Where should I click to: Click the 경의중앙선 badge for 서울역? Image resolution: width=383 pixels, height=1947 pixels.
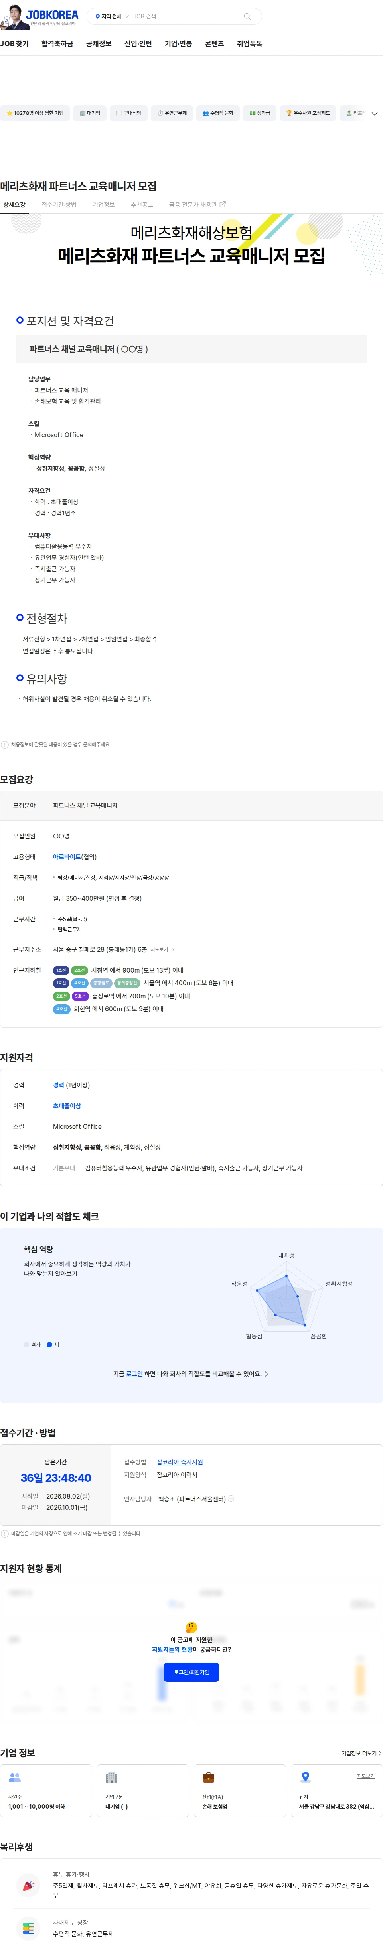[x=127, y=983]
